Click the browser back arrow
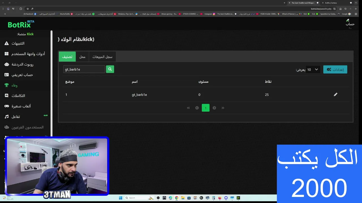The width and height of the screenshot is (362, 203). click(355, 9)
